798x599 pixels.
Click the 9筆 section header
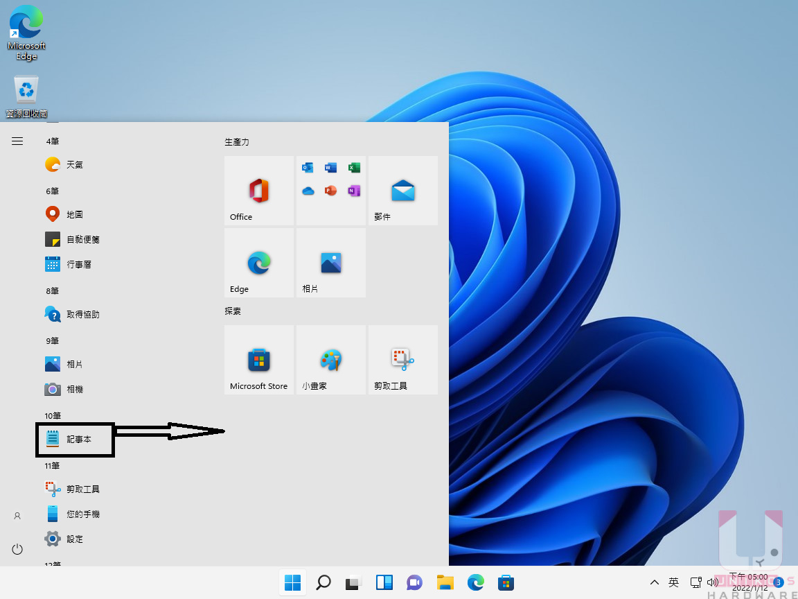click(53, 341)
